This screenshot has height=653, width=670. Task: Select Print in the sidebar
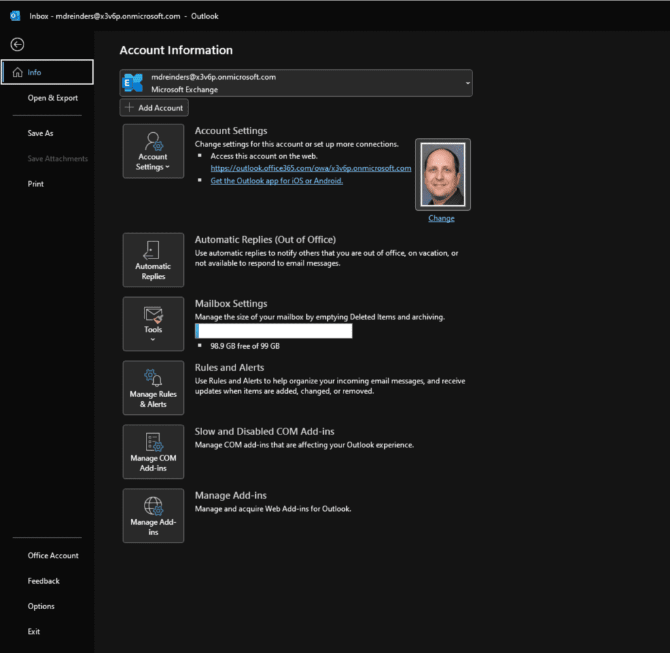(x=36, y=184)
